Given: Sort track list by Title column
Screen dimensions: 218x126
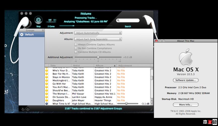Looking at the screenshot, I should [x=60, y=66].
